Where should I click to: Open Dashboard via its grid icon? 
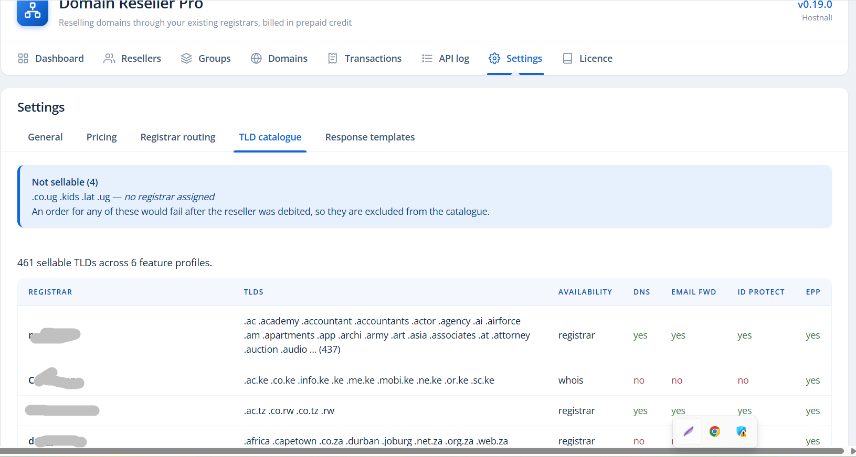click(23, 58)
